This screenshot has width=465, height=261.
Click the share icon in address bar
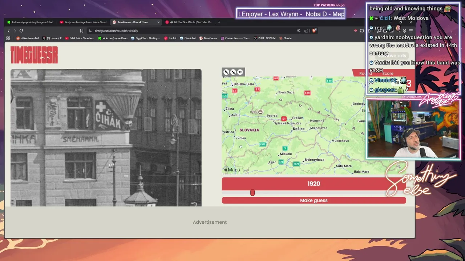[x=306, y=31]
